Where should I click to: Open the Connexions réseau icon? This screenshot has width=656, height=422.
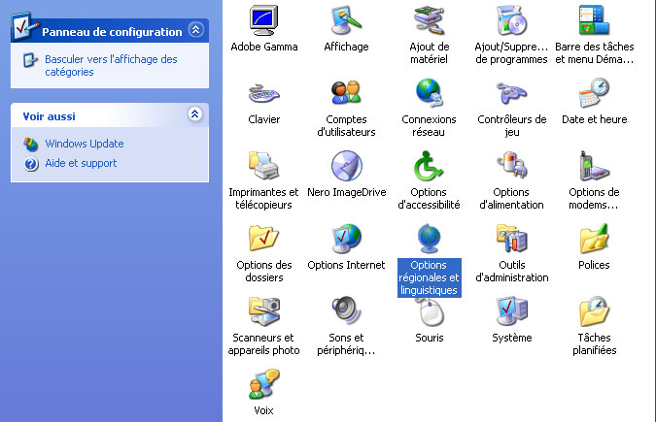pos(429,93)
